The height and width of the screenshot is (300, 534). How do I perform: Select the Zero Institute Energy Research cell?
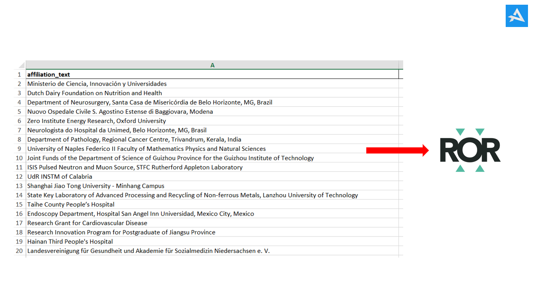[x=97, y=121]
